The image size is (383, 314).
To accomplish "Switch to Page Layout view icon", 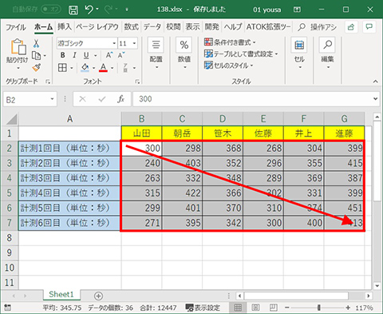I will [255, 308].
